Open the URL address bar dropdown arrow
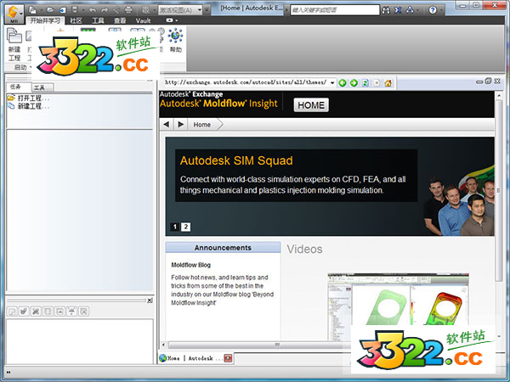 tap(332, 83)
